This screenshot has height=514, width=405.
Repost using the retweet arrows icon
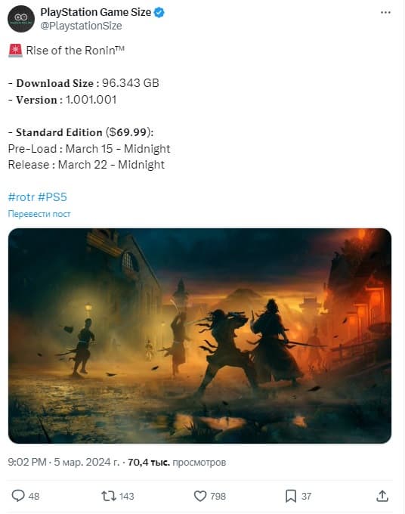(108, 496)
